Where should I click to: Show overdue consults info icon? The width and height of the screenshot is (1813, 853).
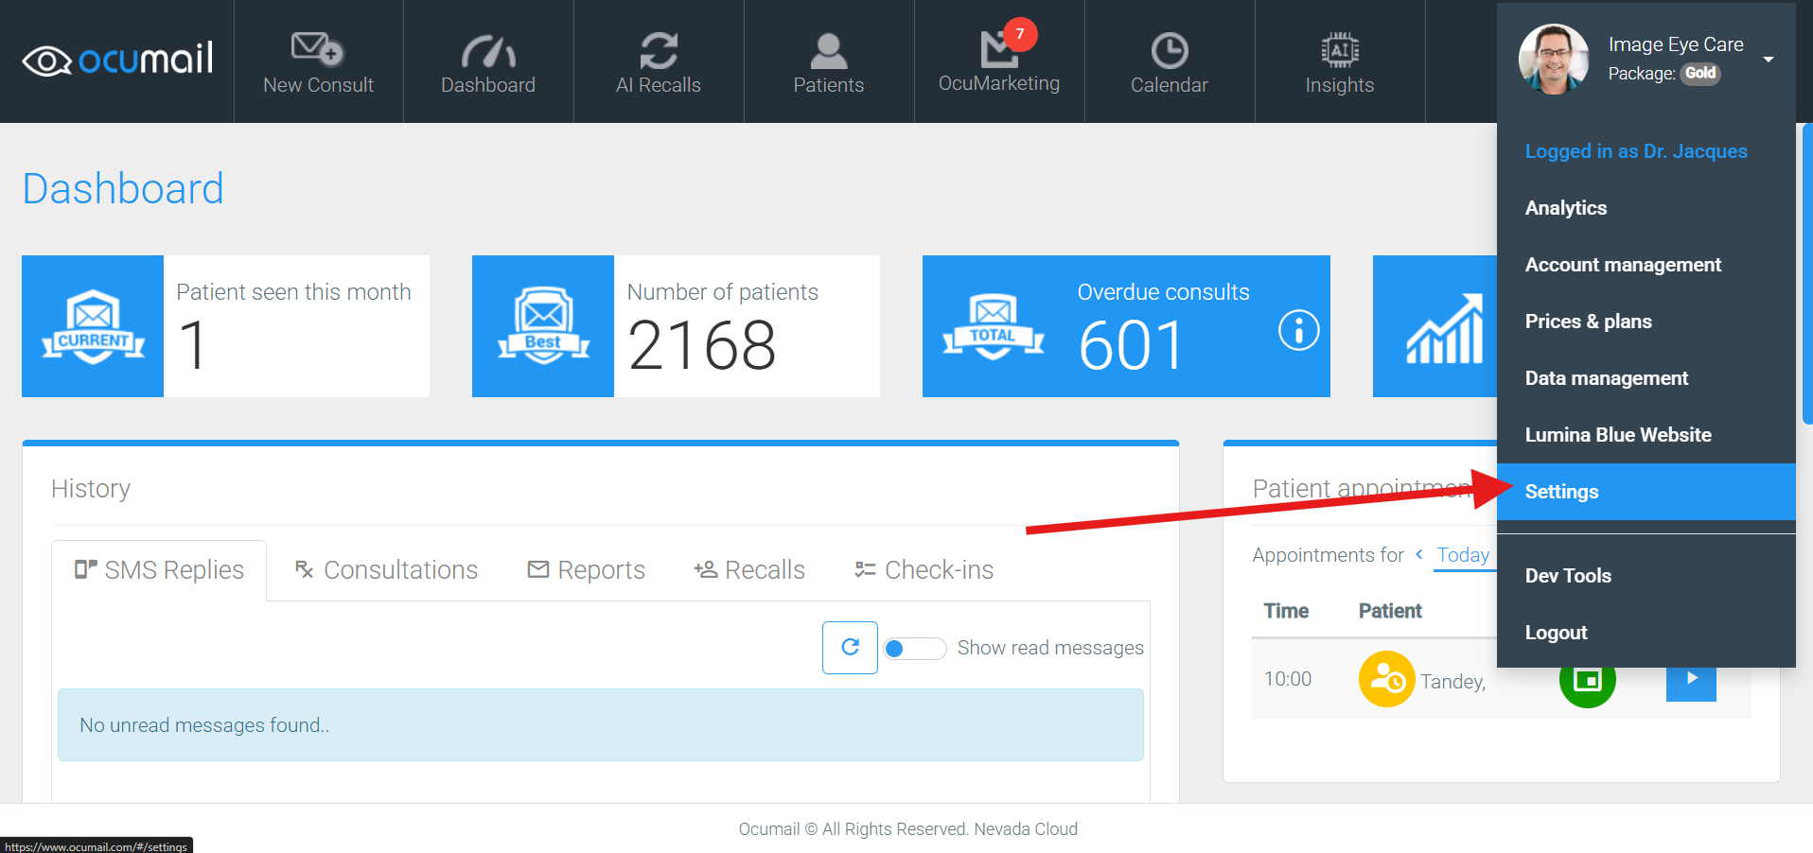tap(1298, 330)
